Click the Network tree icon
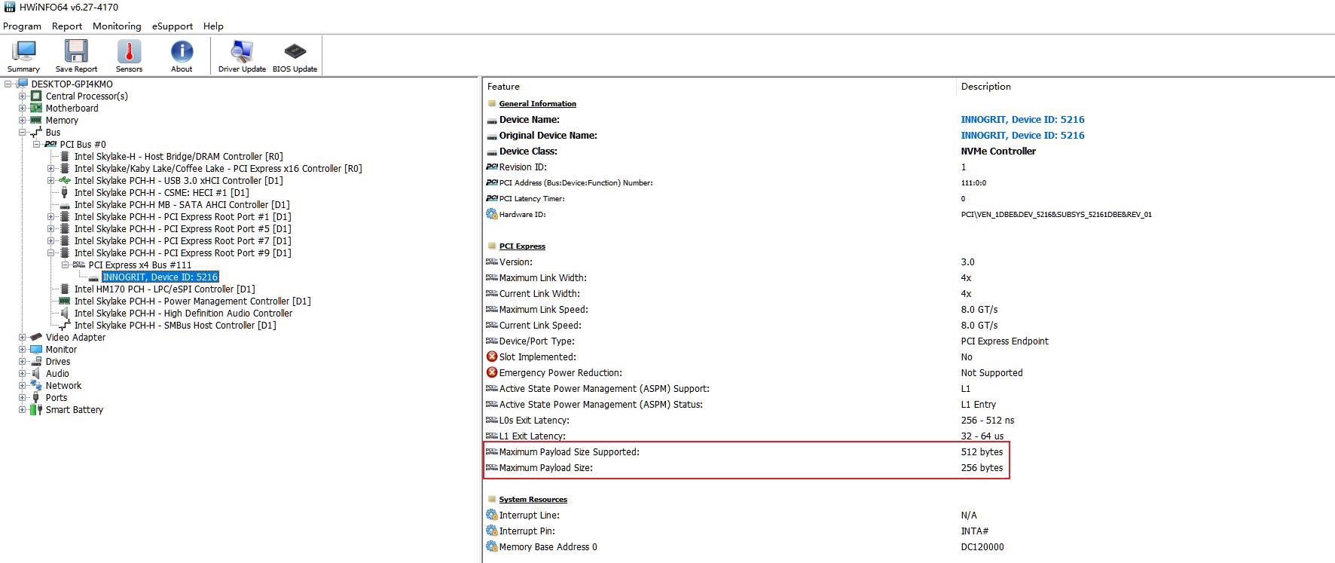The width and height of the screenshot is (1335, 563). point(36,386)
